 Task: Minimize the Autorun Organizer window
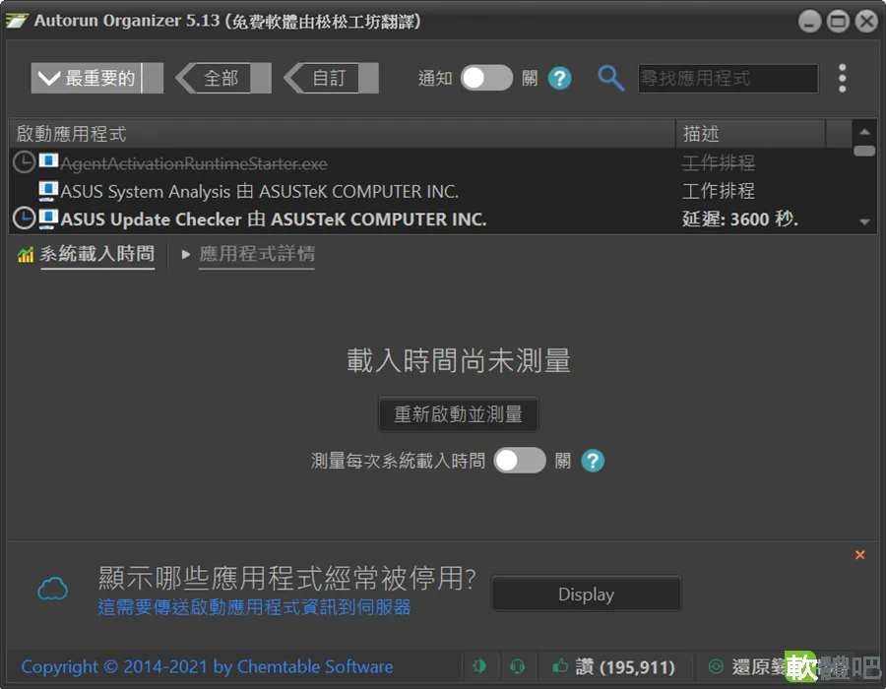[x=809, y=22]
